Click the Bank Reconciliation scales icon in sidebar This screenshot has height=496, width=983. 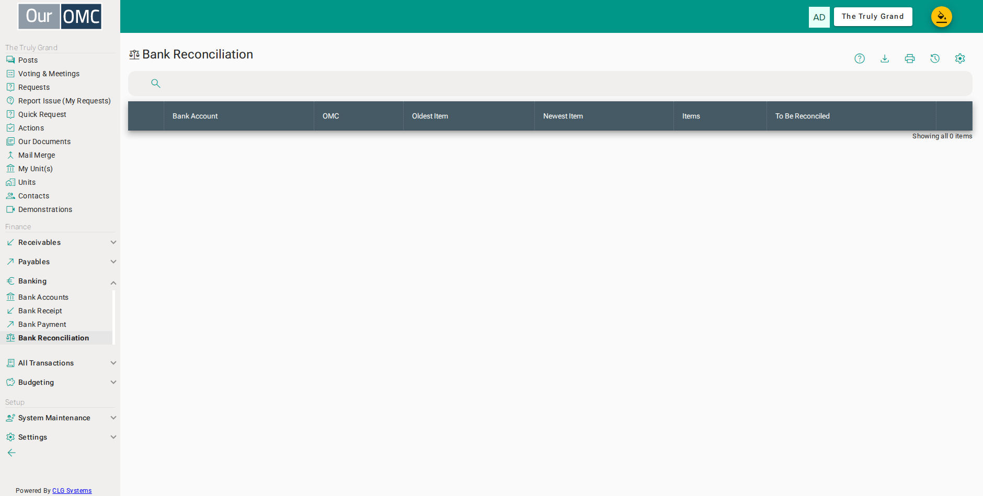point(10,338)
